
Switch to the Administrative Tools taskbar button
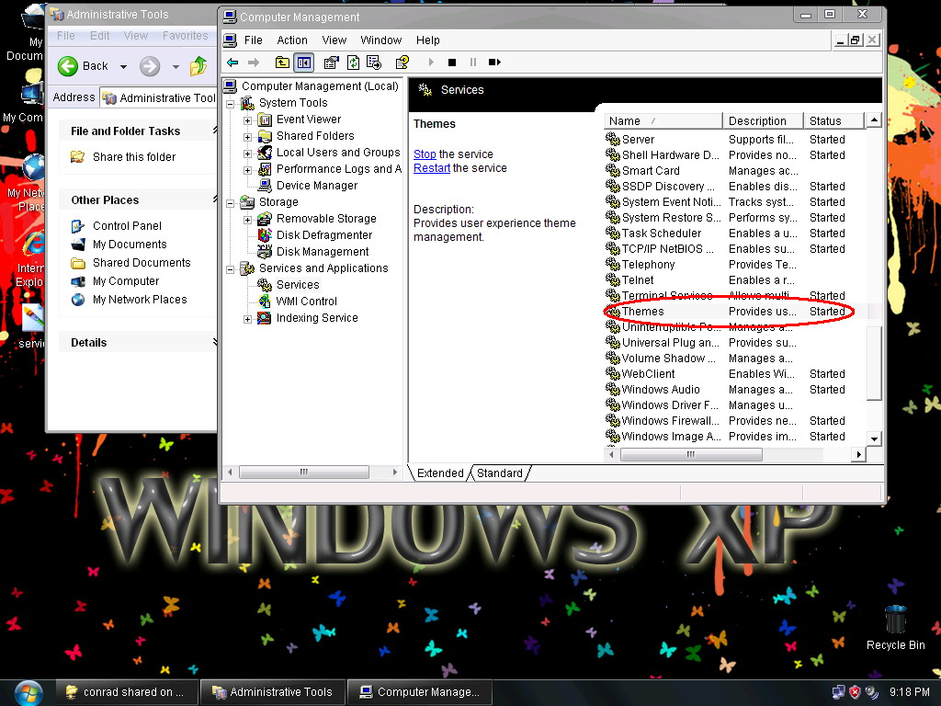click(x=273, y=692)
